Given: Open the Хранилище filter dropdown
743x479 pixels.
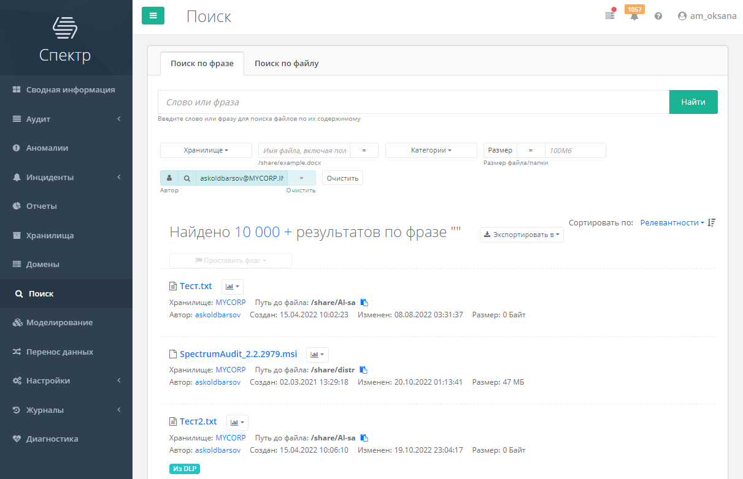Looking at the screenshot, I should 206,150.
